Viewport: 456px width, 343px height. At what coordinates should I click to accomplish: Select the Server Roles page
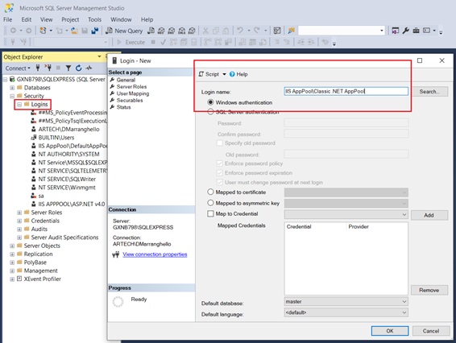tap(131, 87)
